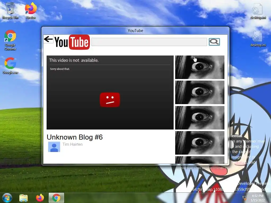Click the YouTube window title bar

pyautogui.click(x=135, y=31)
